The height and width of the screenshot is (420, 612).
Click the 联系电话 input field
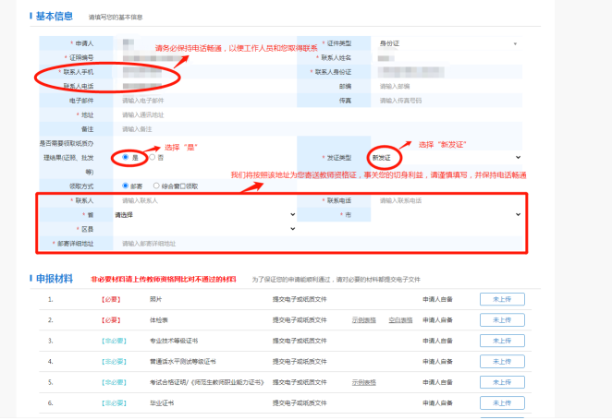click(447, 200)
